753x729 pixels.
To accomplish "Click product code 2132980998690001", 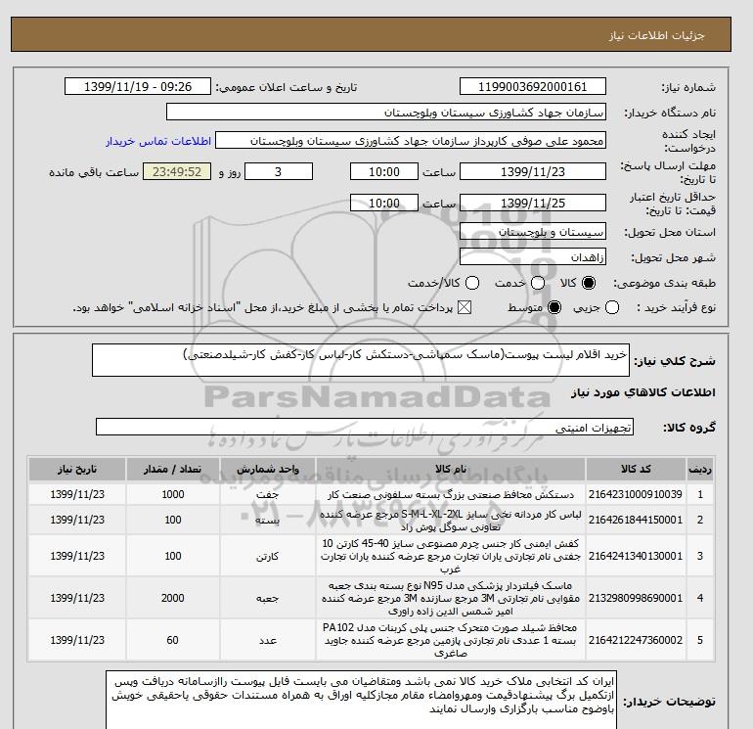I will pos(636,598).
